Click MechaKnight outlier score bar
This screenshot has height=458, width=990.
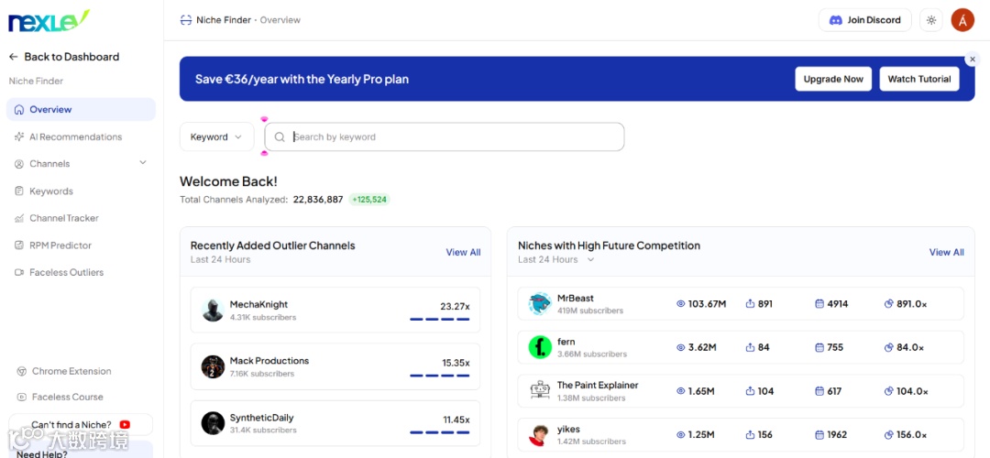(x=439, y=319)
